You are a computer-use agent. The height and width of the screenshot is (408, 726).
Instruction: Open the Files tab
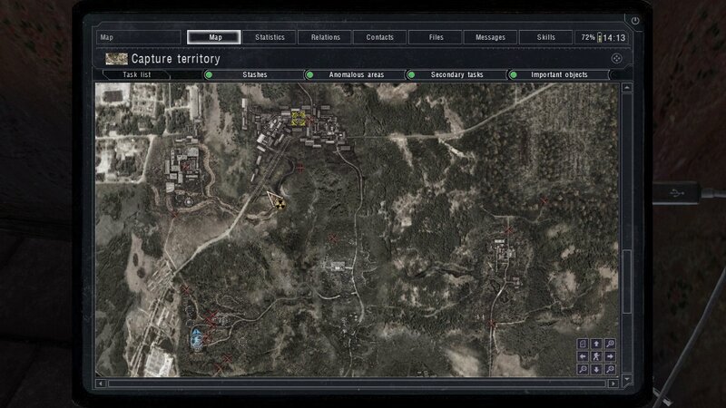point(436,37)
